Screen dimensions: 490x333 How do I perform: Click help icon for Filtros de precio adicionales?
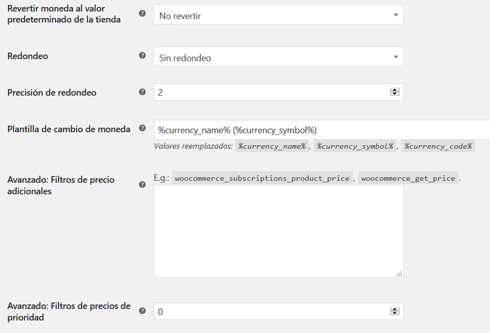tap(142, 184)
